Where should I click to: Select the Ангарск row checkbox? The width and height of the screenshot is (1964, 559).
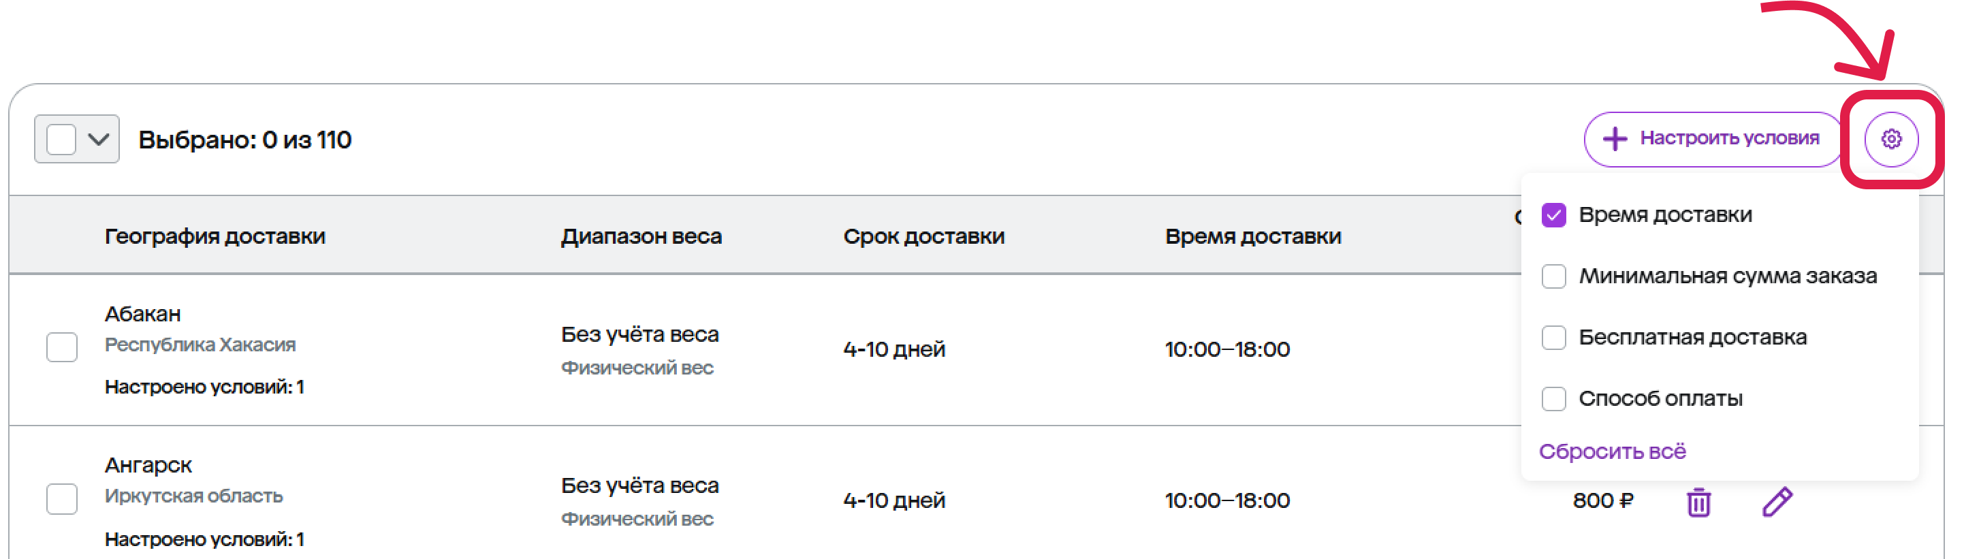click(62, 499)
